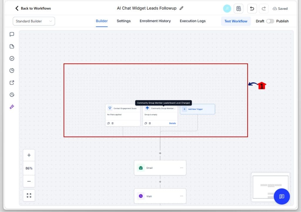Open the Execution Logs tab

tap(193, 21)
